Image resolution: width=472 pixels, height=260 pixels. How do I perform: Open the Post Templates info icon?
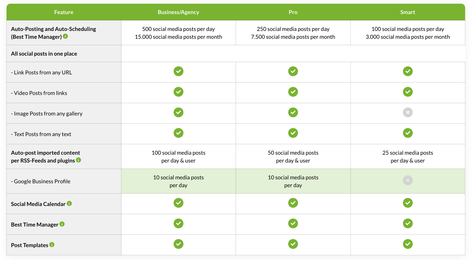click(x=52, y=245)
